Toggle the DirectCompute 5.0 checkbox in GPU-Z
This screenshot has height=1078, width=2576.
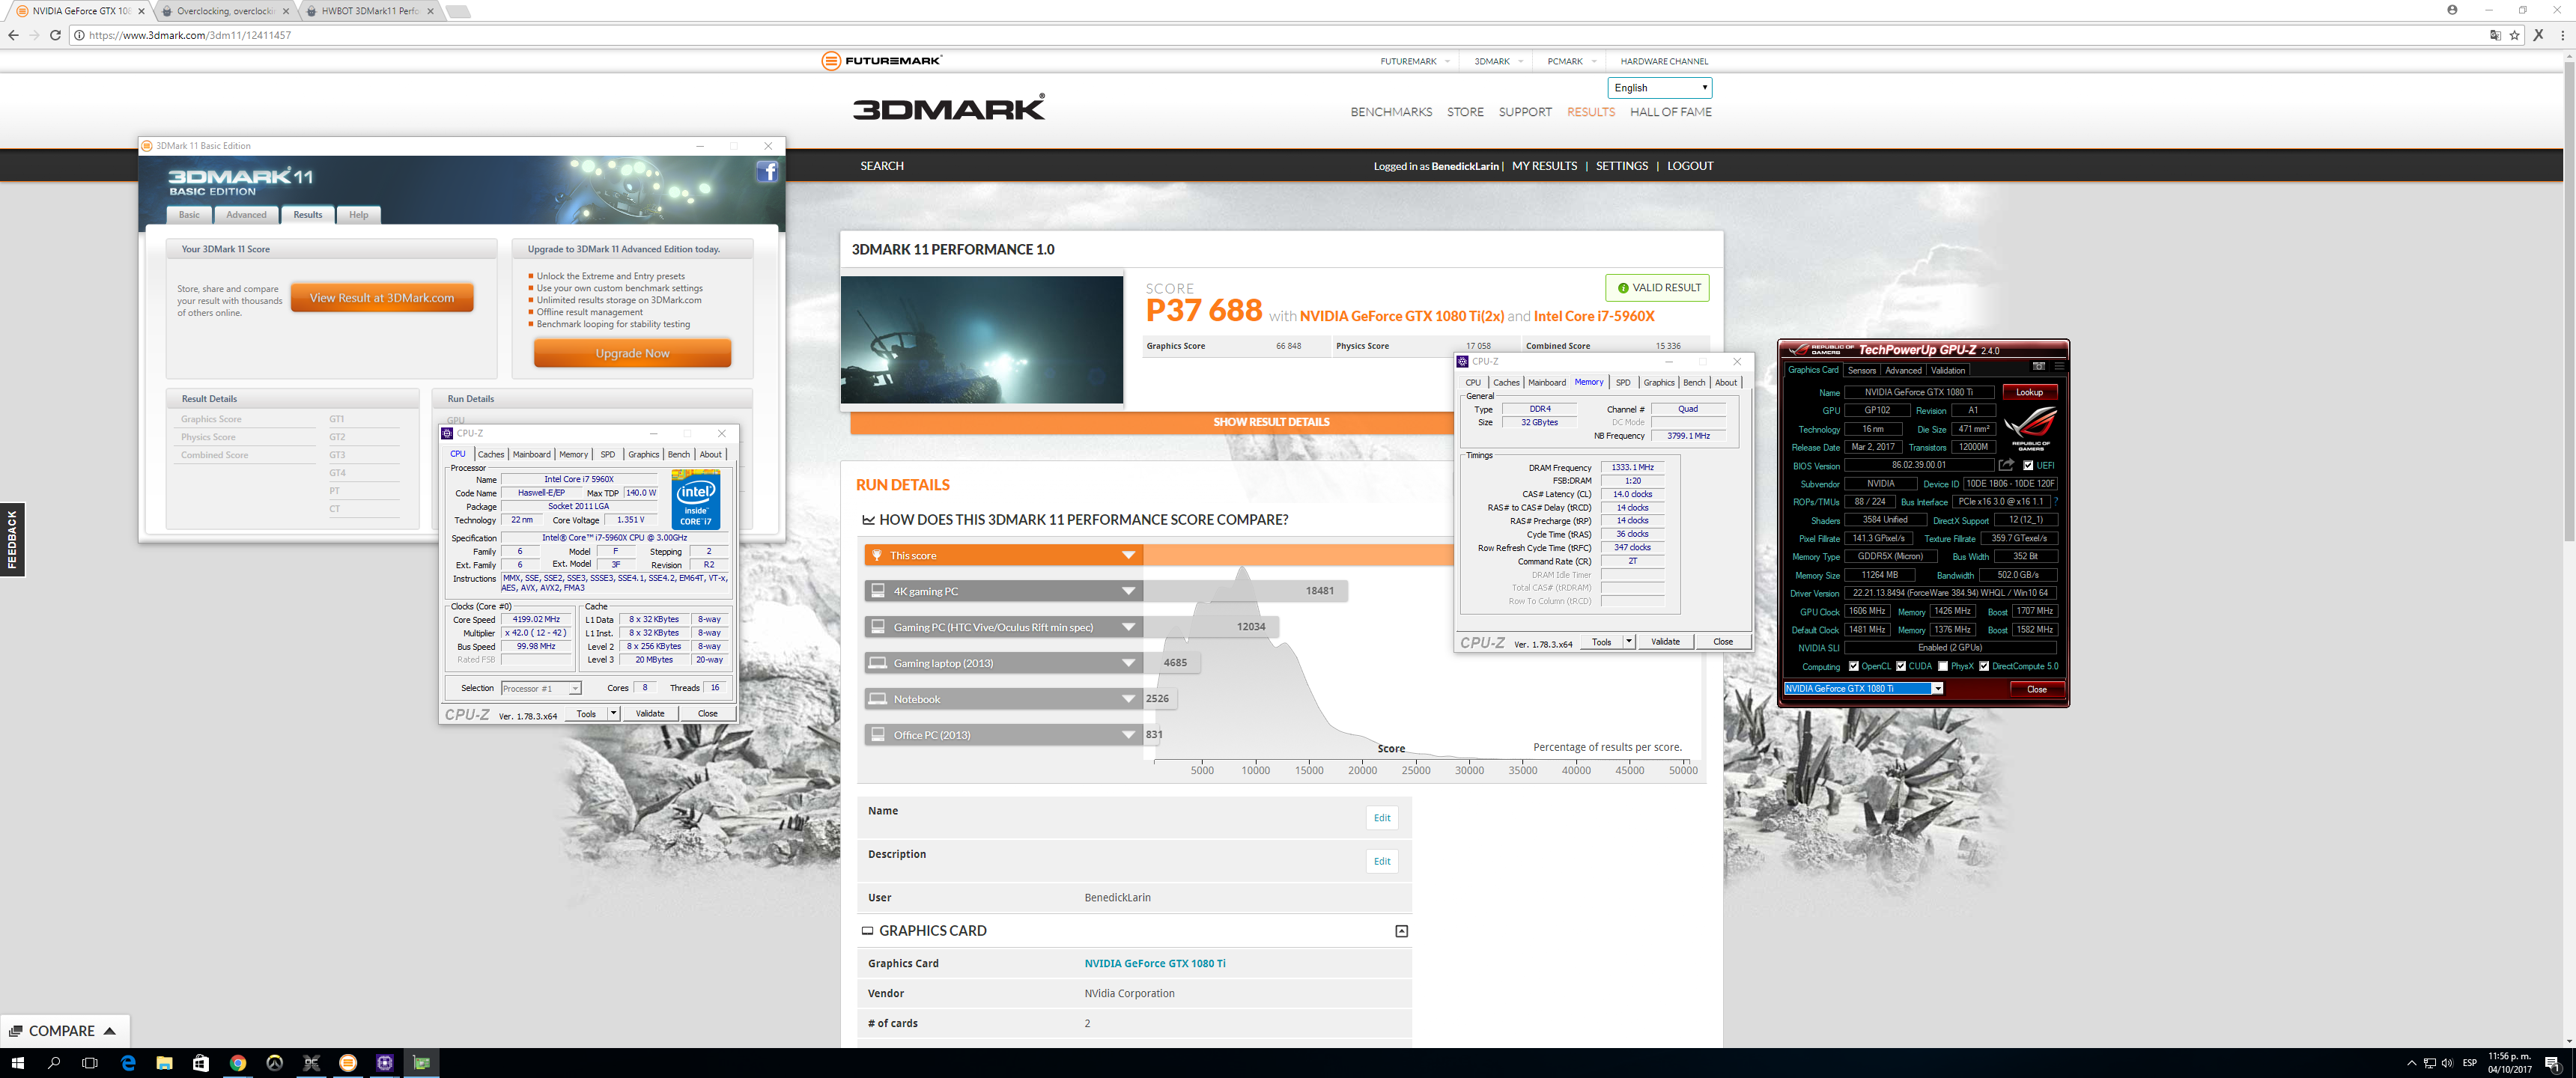(x=1984, y=666)
